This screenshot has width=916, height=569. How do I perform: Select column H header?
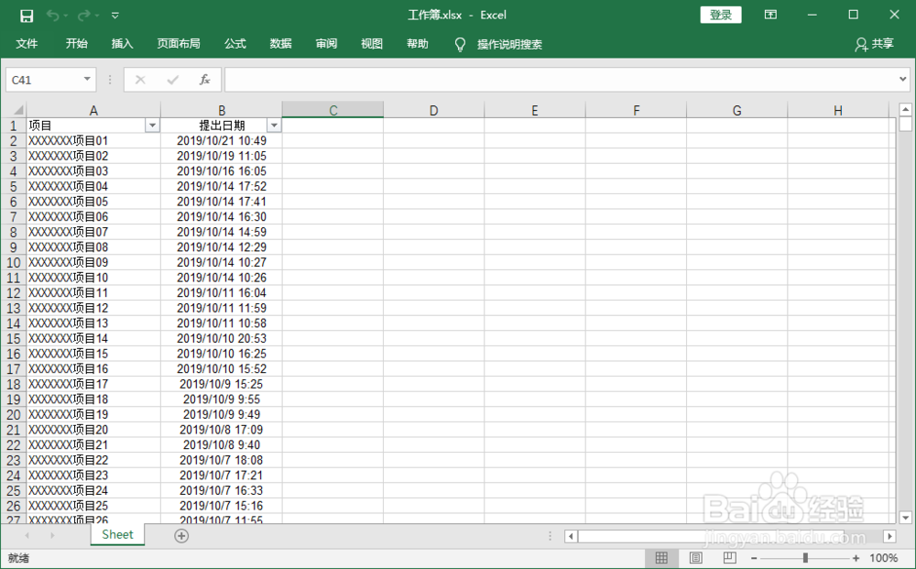[838, 110]
